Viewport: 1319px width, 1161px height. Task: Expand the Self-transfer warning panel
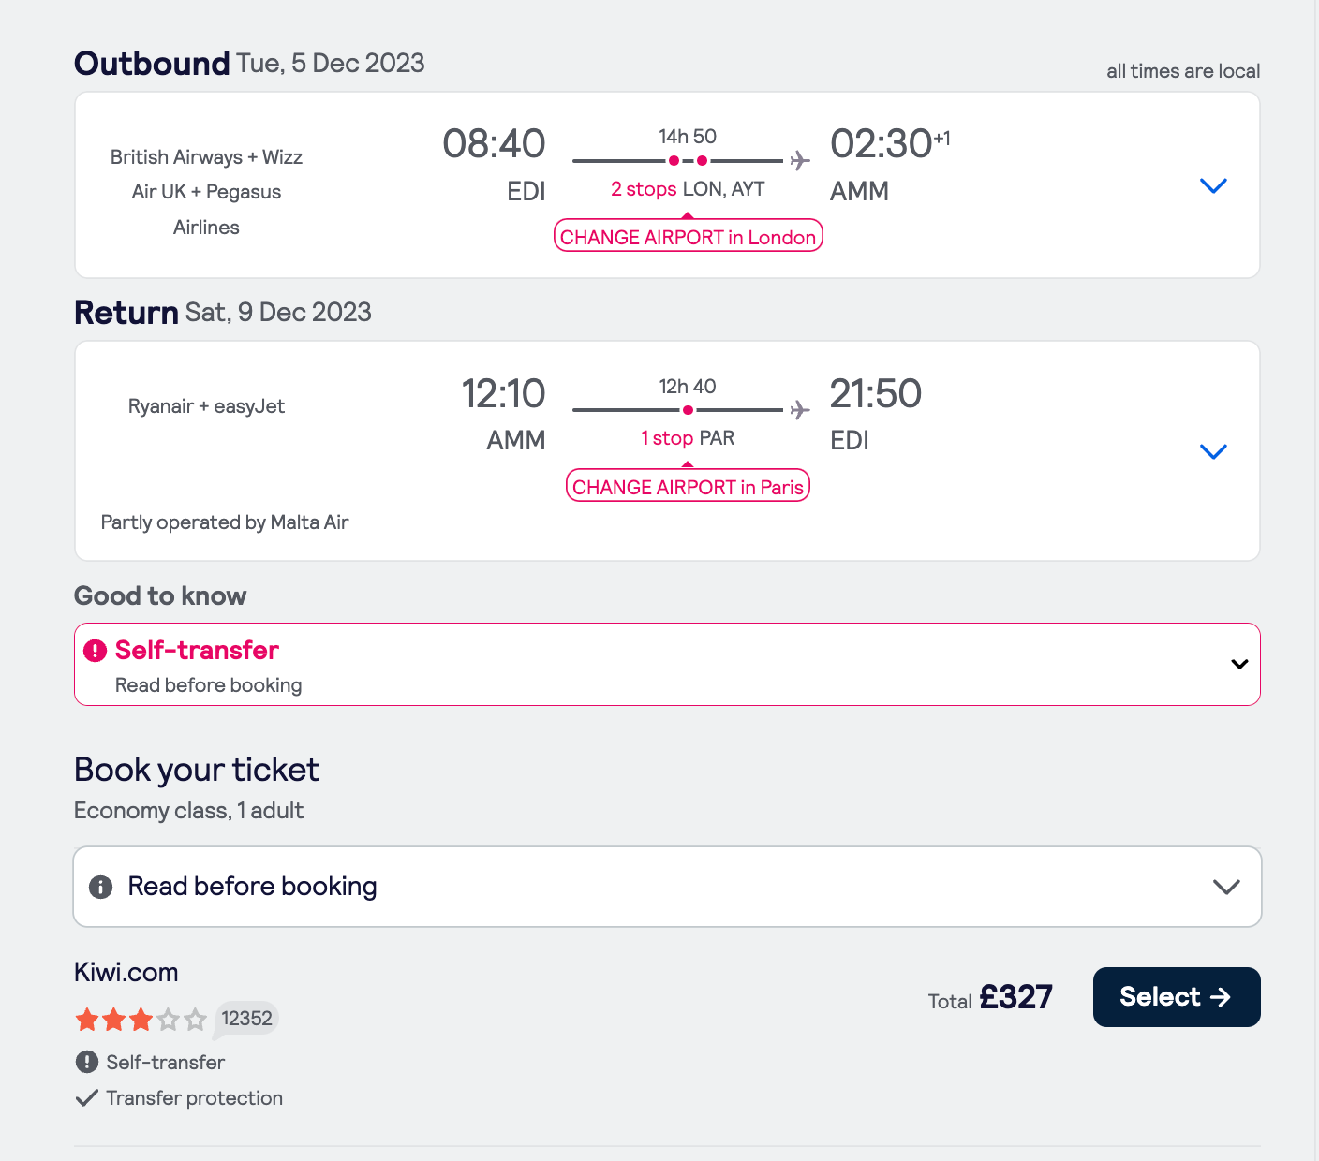coord(667,664)
